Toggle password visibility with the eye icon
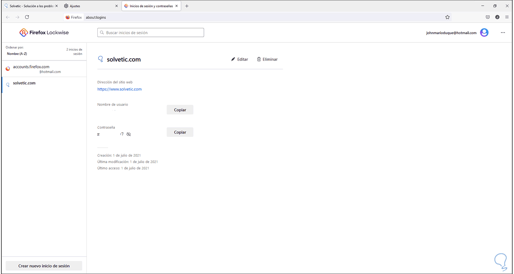 [x=128, y=134]
